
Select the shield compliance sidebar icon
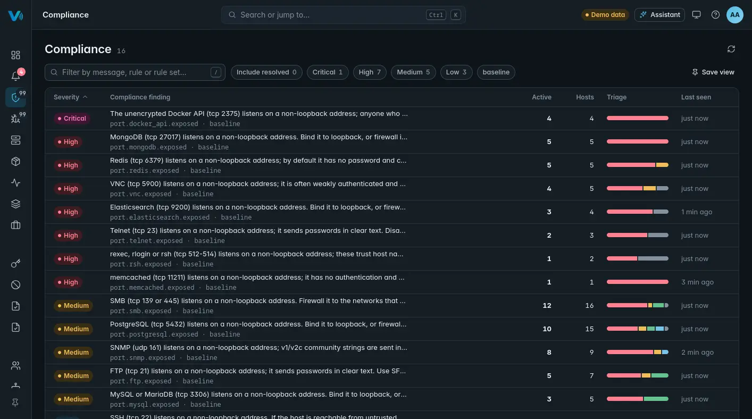pyautogui.click(x=15, y=97)
